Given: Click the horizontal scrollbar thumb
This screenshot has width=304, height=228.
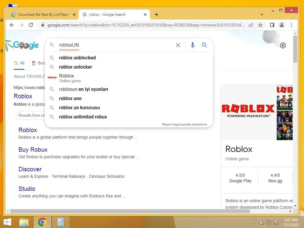Looking at the screenshot, I should (130, 211).
